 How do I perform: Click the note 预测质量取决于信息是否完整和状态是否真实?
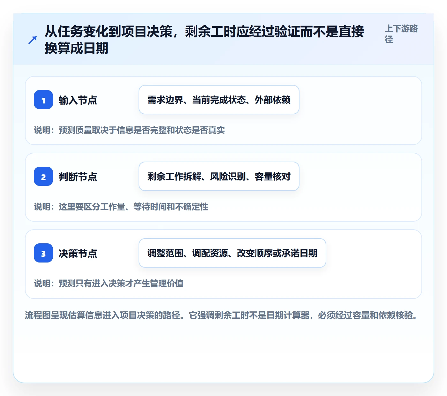tap(129, 130)
